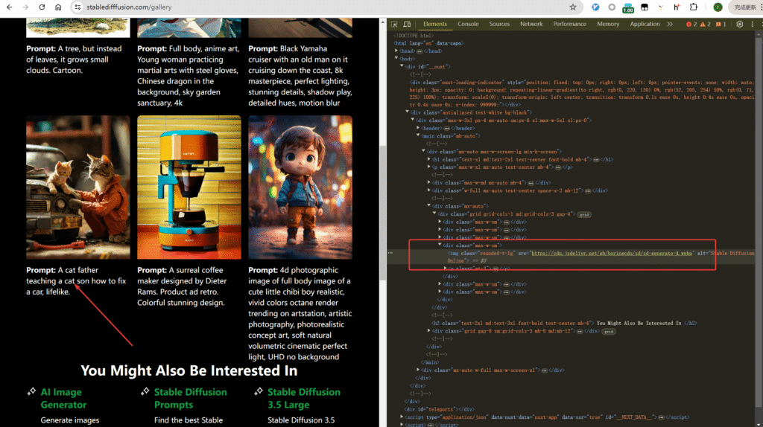Open the Network tab

click(x=531, y=24)
